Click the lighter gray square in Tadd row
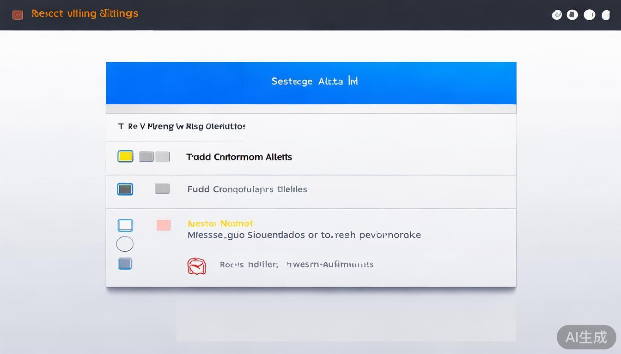The width and height of the screenshot is (621, 354). tap(163, 157)
